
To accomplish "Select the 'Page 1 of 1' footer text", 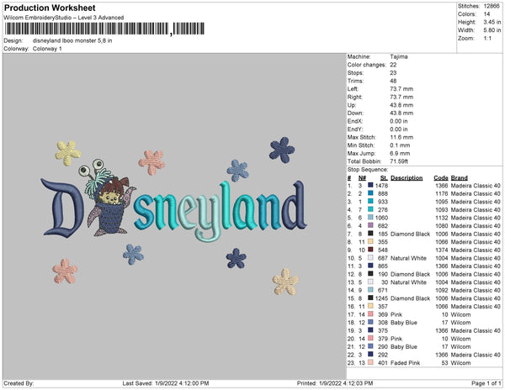I will 486,383.
